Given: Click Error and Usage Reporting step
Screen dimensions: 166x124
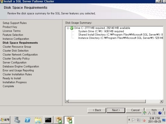Looking at the screenshot, I should (18, 71).
